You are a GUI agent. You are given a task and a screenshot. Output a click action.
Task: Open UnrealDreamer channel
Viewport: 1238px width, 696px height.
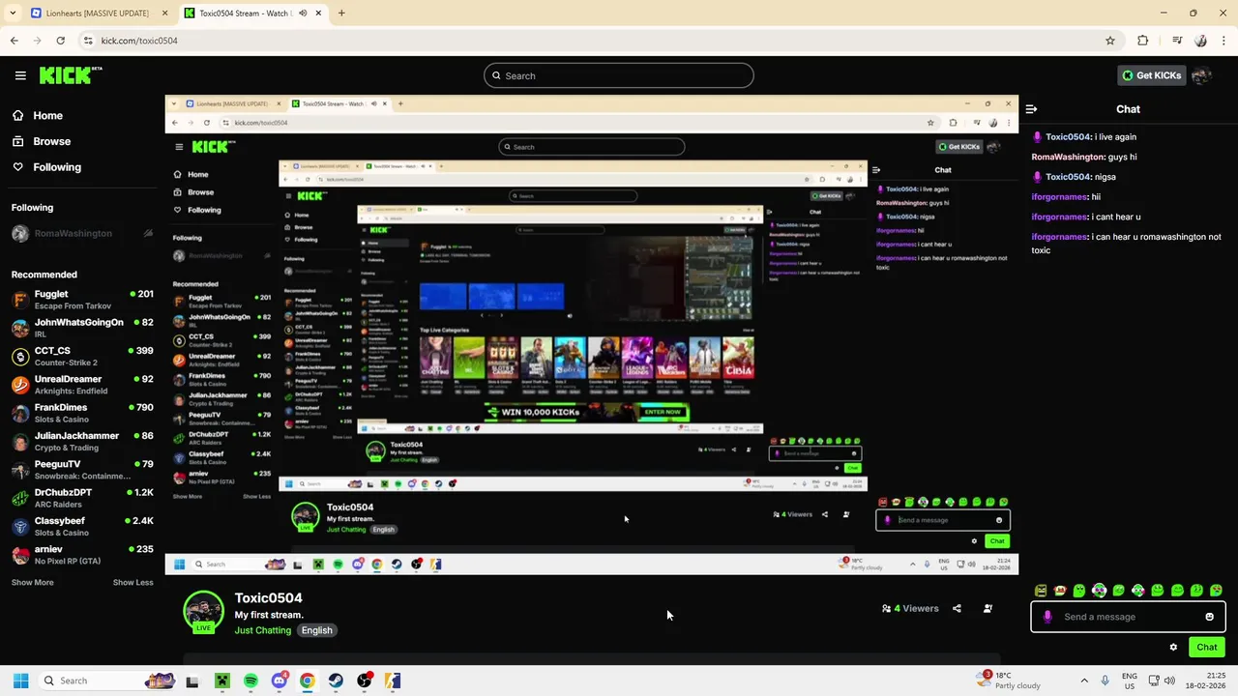click(x=82, y=385)
